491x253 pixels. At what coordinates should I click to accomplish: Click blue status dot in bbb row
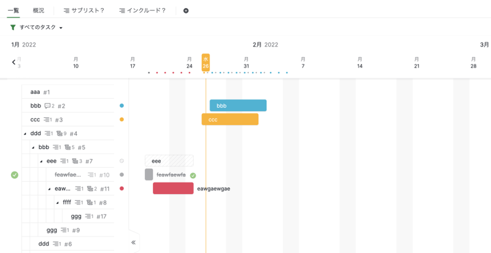(122, 106)
